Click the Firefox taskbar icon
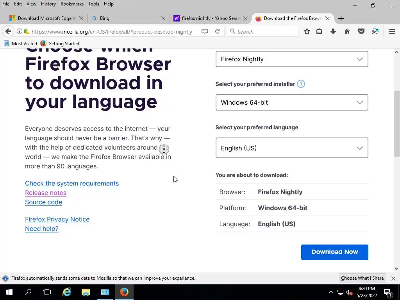The image size is (400, 300). pyautogui.click(x=124, y=292)
